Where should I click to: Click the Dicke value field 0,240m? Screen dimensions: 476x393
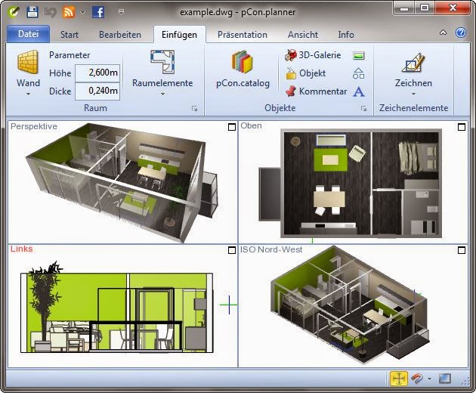pos(97,91)
